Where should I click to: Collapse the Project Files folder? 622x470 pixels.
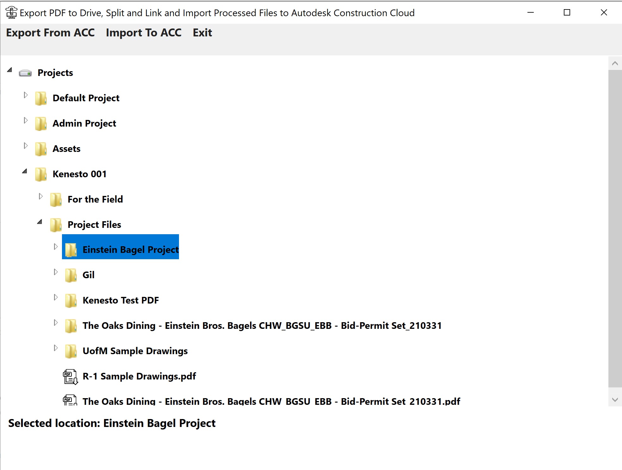click(x=40, y=222)
